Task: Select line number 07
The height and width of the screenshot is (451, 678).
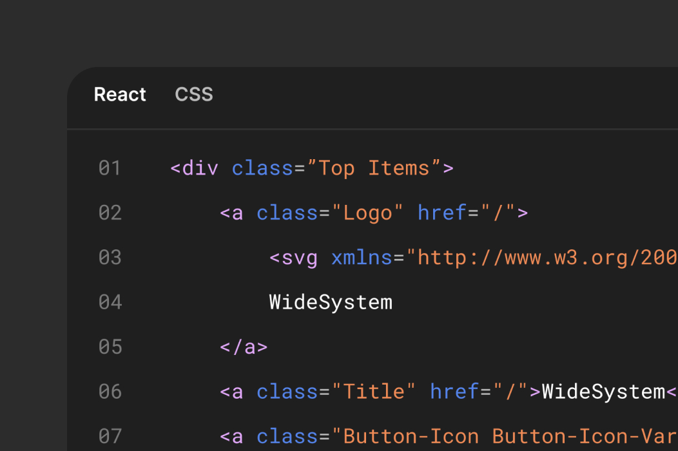Action: 110,436
